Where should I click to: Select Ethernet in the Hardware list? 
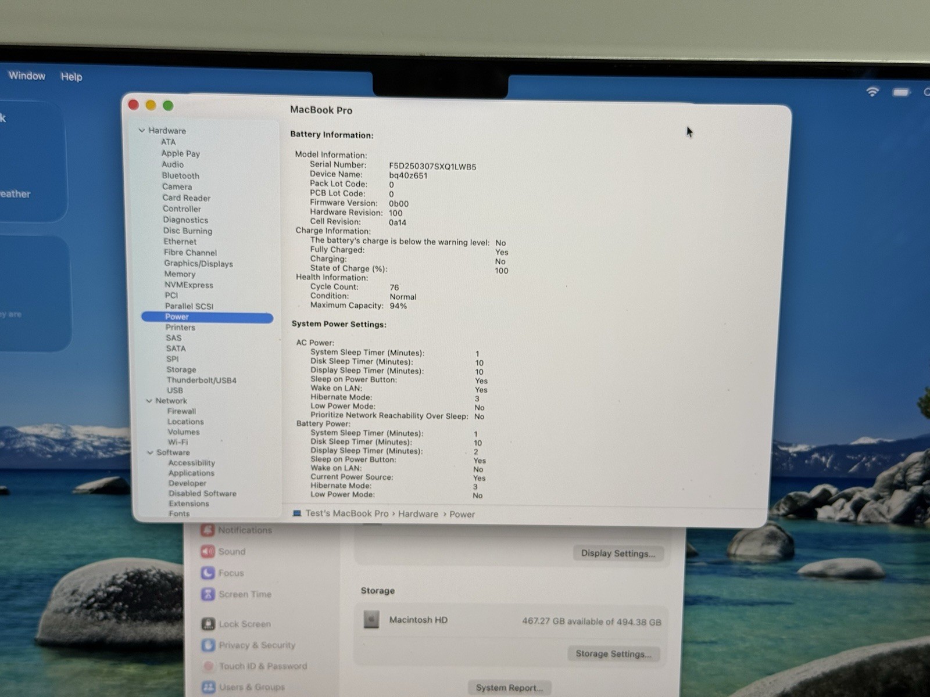[x=180, y=242]
